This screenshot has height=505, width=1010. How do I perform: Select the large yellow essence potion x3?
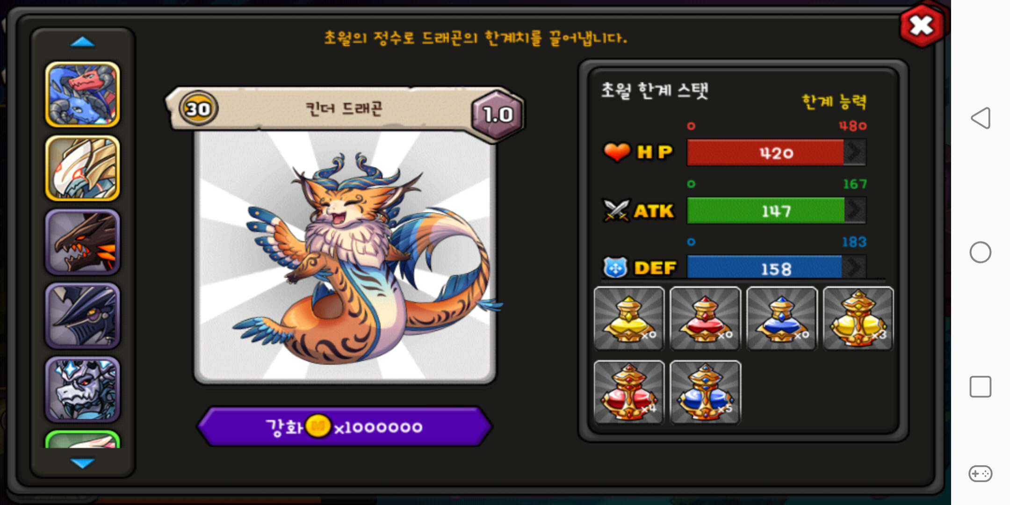[858, 318]
